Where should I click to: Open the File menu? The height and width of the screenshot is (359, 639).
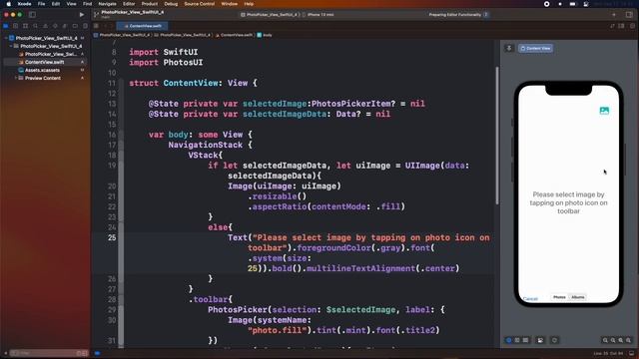(x=41, y=4)
